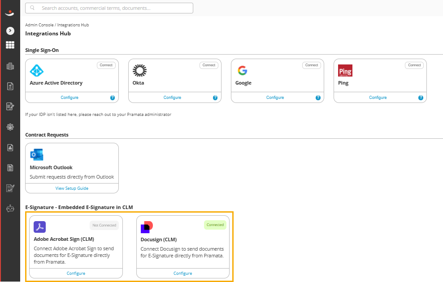The image size is (443, 282).
Task: Open the robot assistant sidebar icon
Action: 10,209
